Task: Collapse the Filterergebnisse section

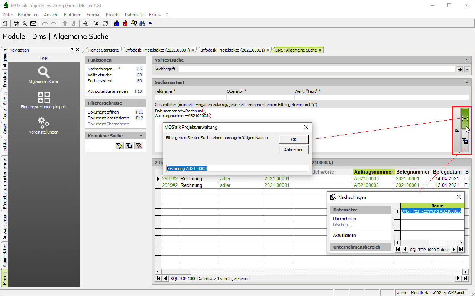Action: pos(141,103)
